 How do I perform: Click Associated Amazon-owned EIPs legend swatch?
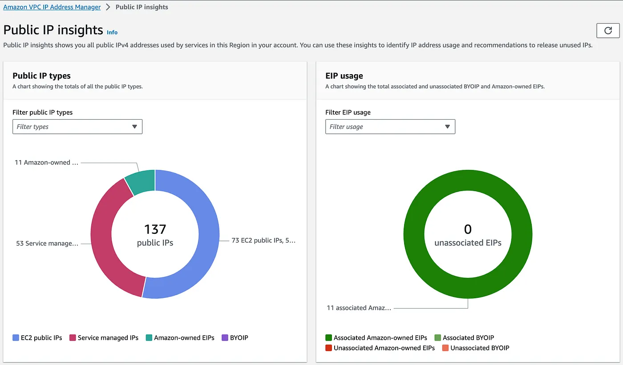point(329,338)
